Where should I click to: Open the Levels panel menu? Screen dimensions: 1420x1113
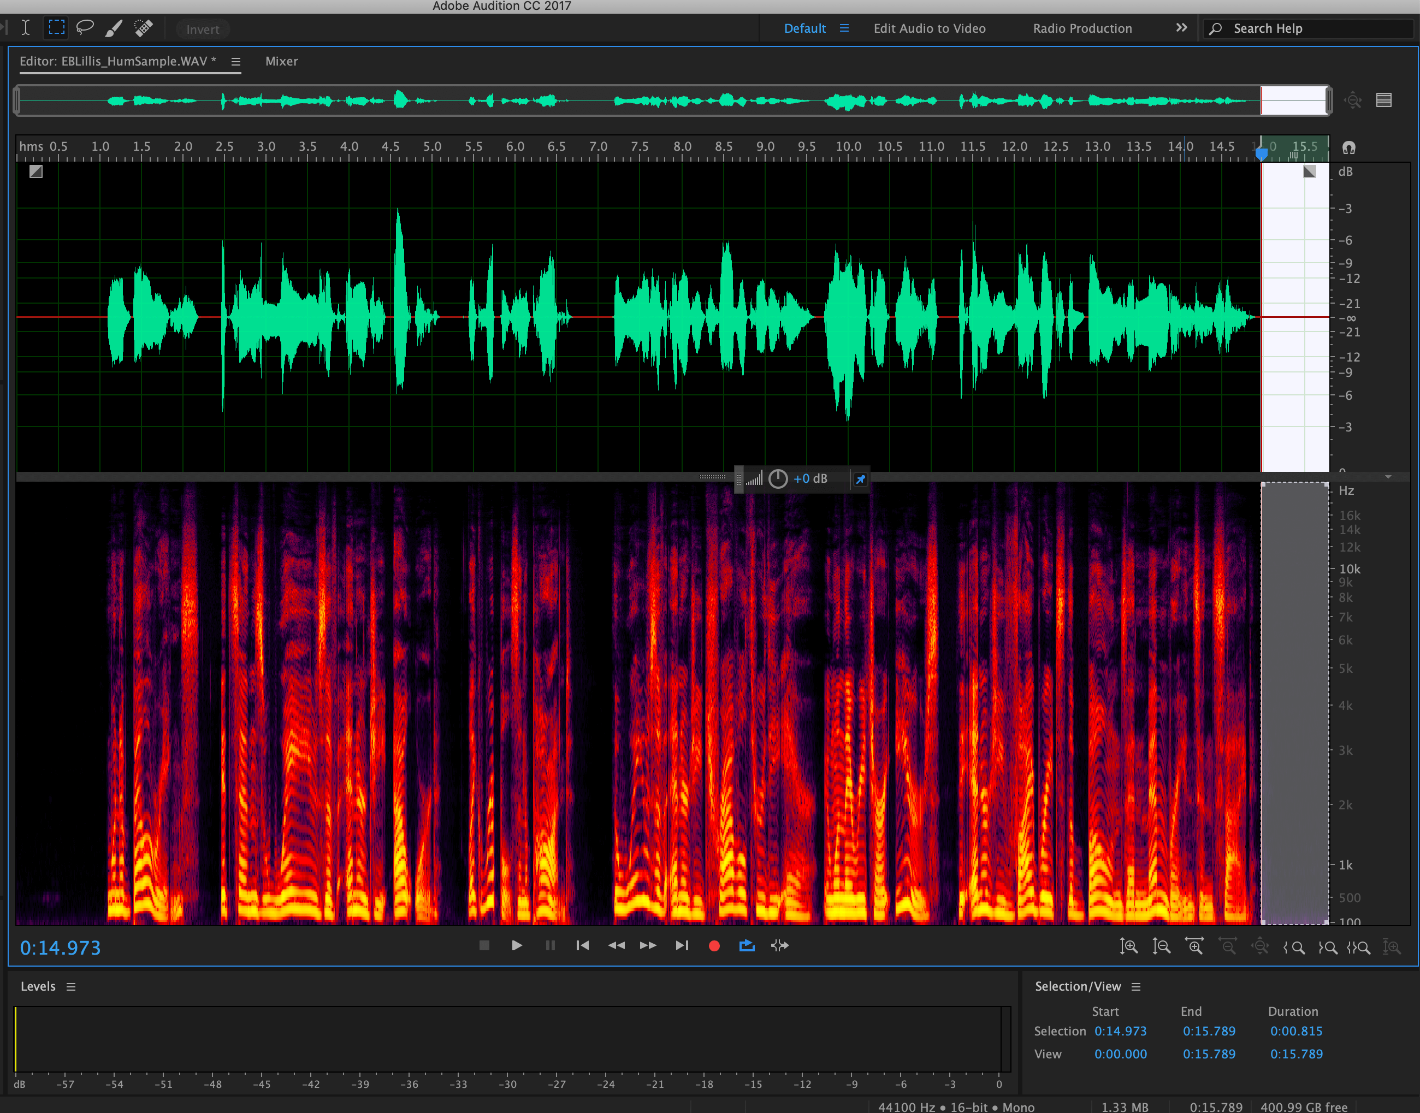click(71, 987)
